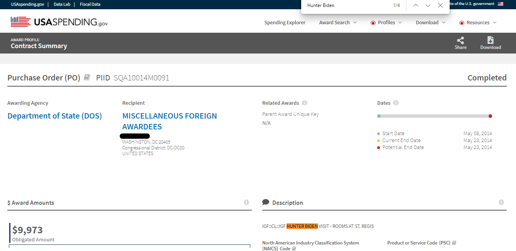Open info icon in Description header
The image size is (516, 251).
tap(501, 202)
